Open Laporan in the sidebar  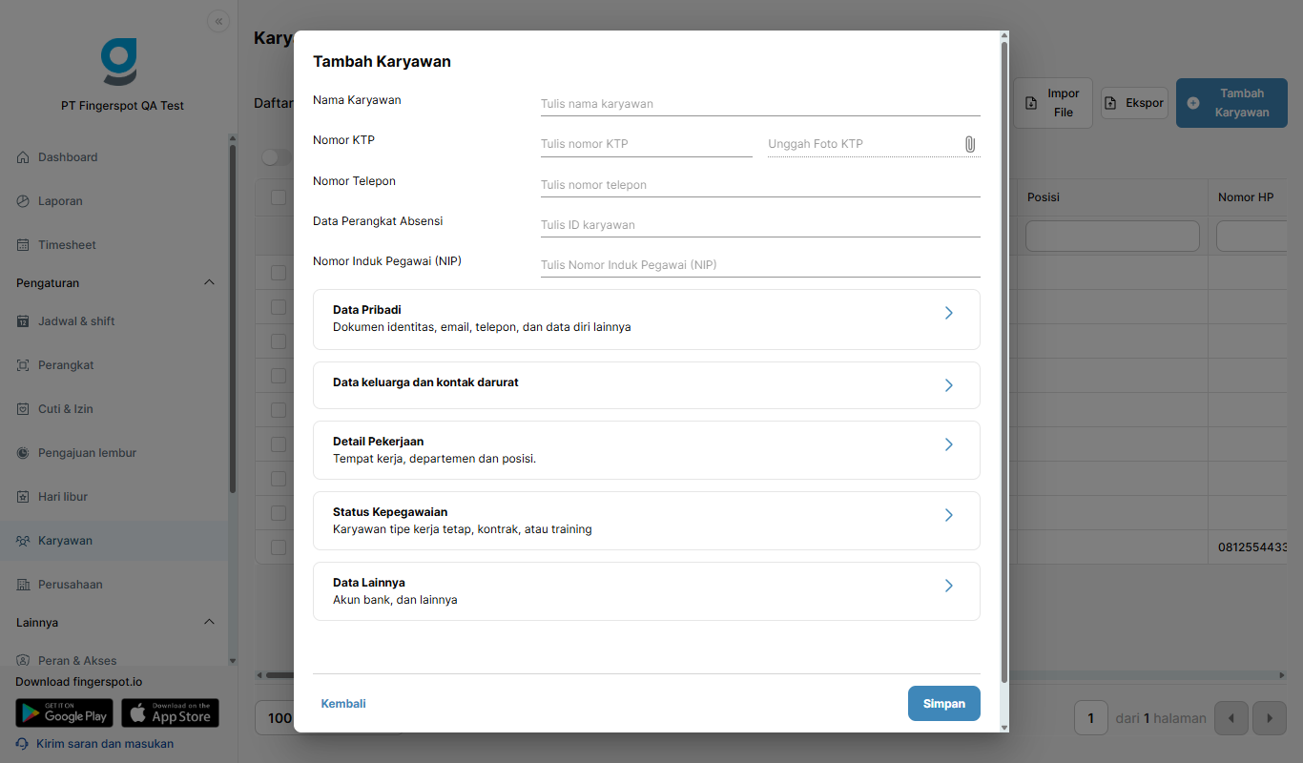60,201
